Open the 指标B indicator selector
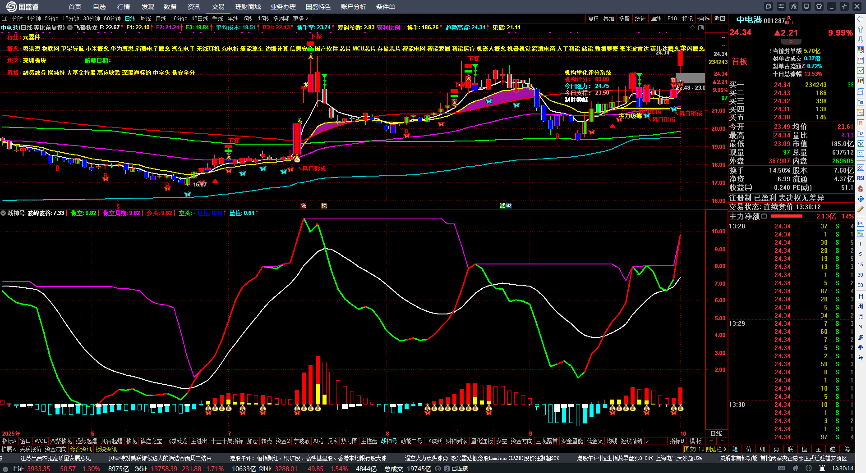This screenshot has height=473, width=866. coord(677,441)
